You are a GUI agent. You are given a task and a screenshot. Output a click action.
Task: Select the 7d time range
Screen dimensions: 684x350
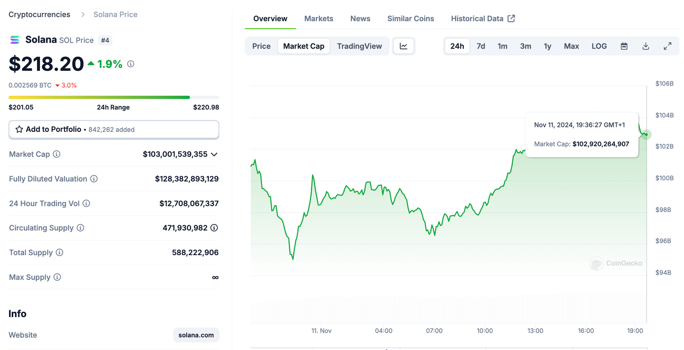click(x=481, y=46)
